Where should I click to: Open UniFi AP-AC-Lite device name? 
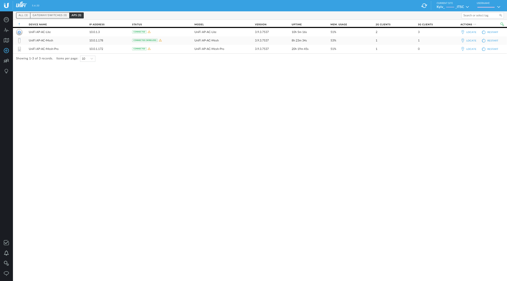[40, 32]
